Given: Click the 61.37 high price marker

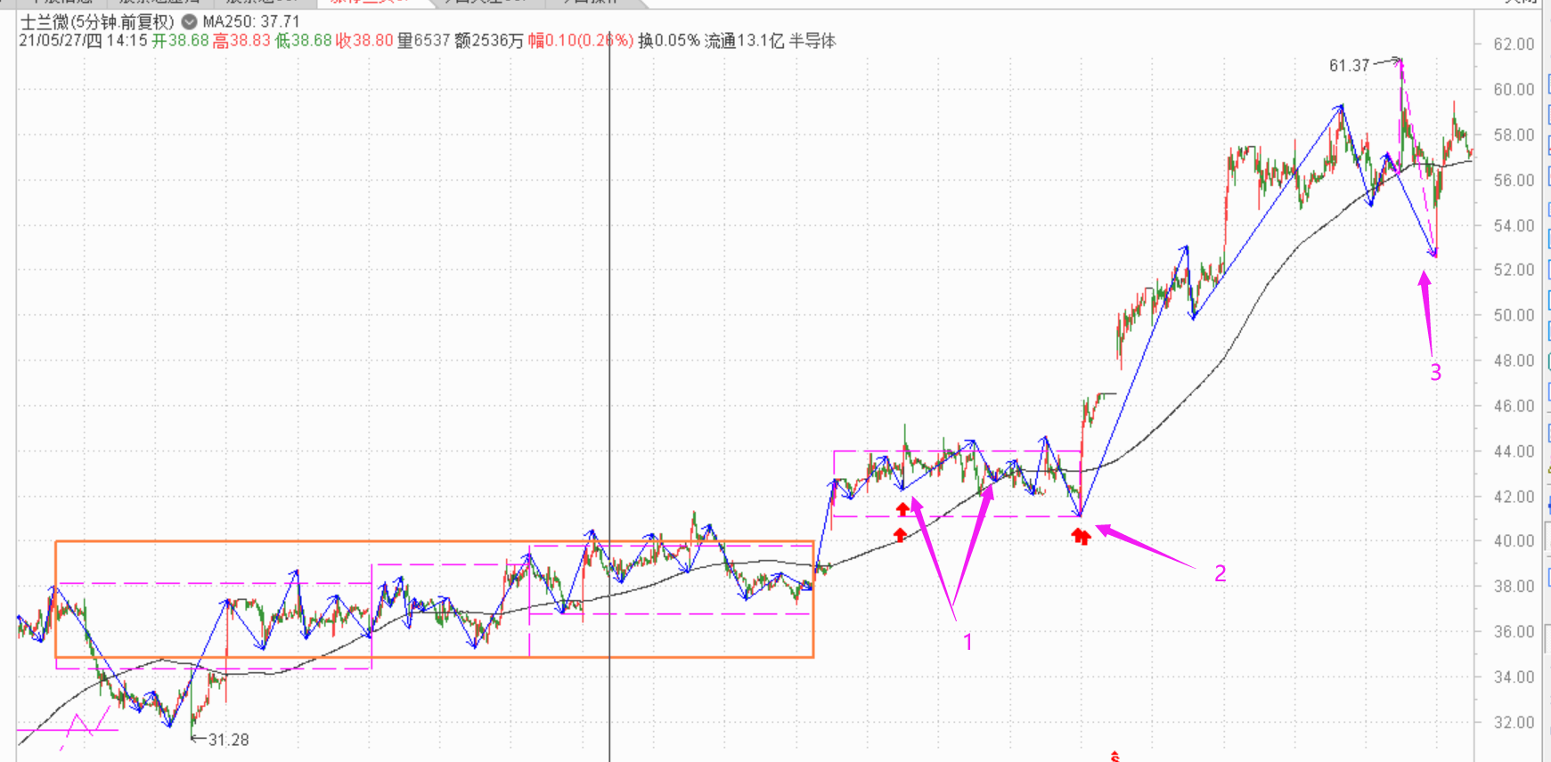Looking at the screenshot, I should coord(1349,66).
